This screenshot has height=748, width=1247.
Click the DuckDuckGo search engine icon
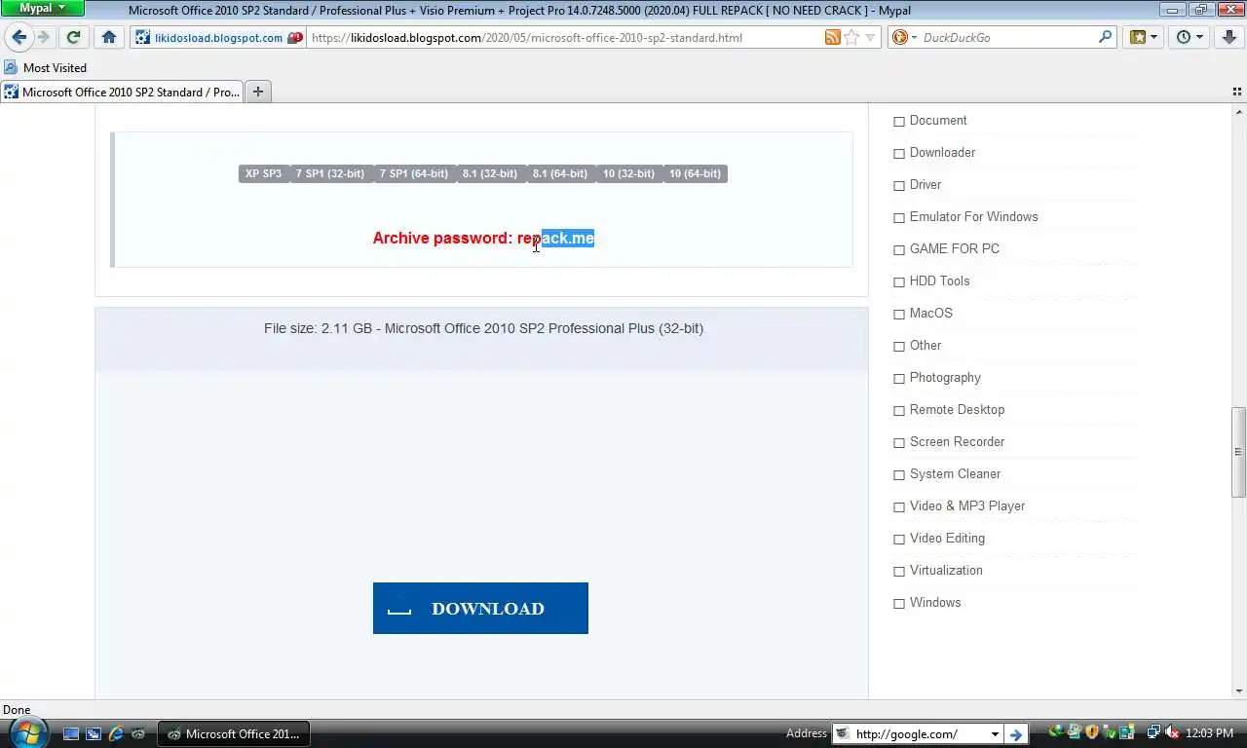pyautogui.click(x=900, y=37)
